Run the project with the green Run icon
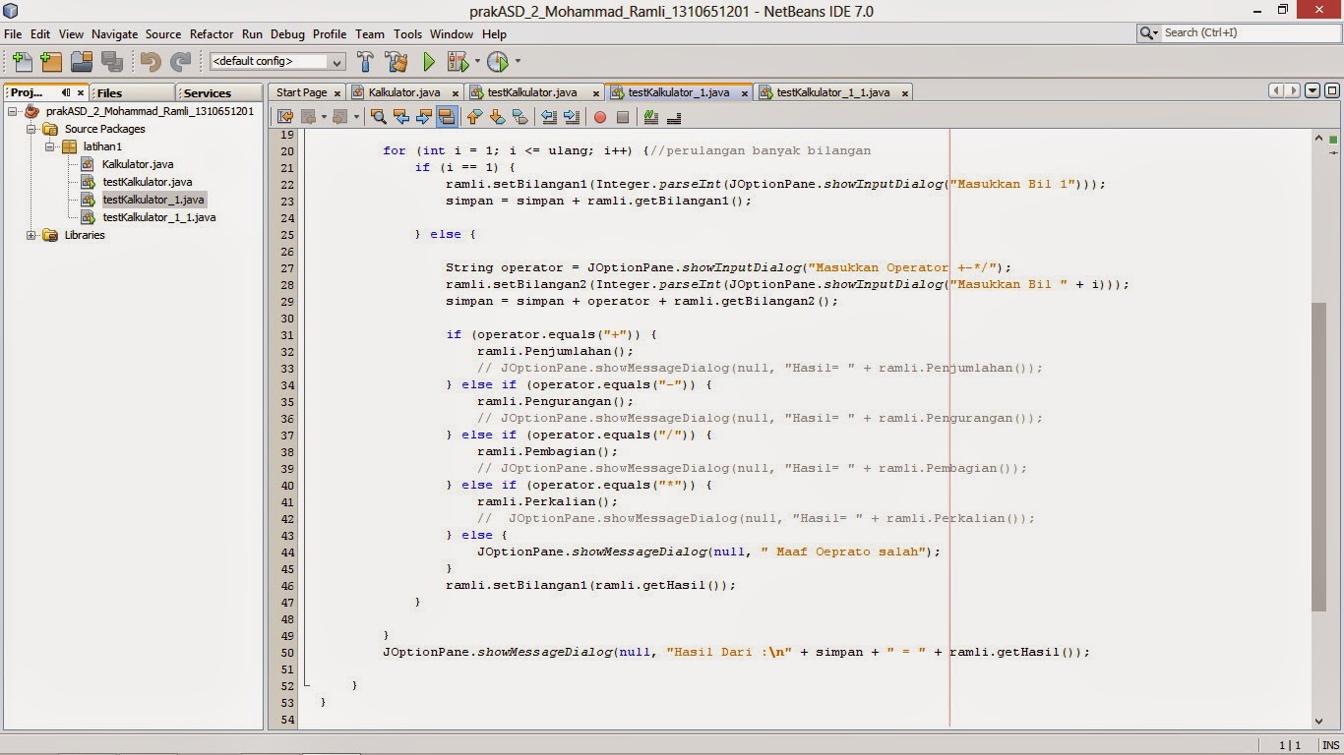This screenshot has height=755, width=1344. coord(428,61)
